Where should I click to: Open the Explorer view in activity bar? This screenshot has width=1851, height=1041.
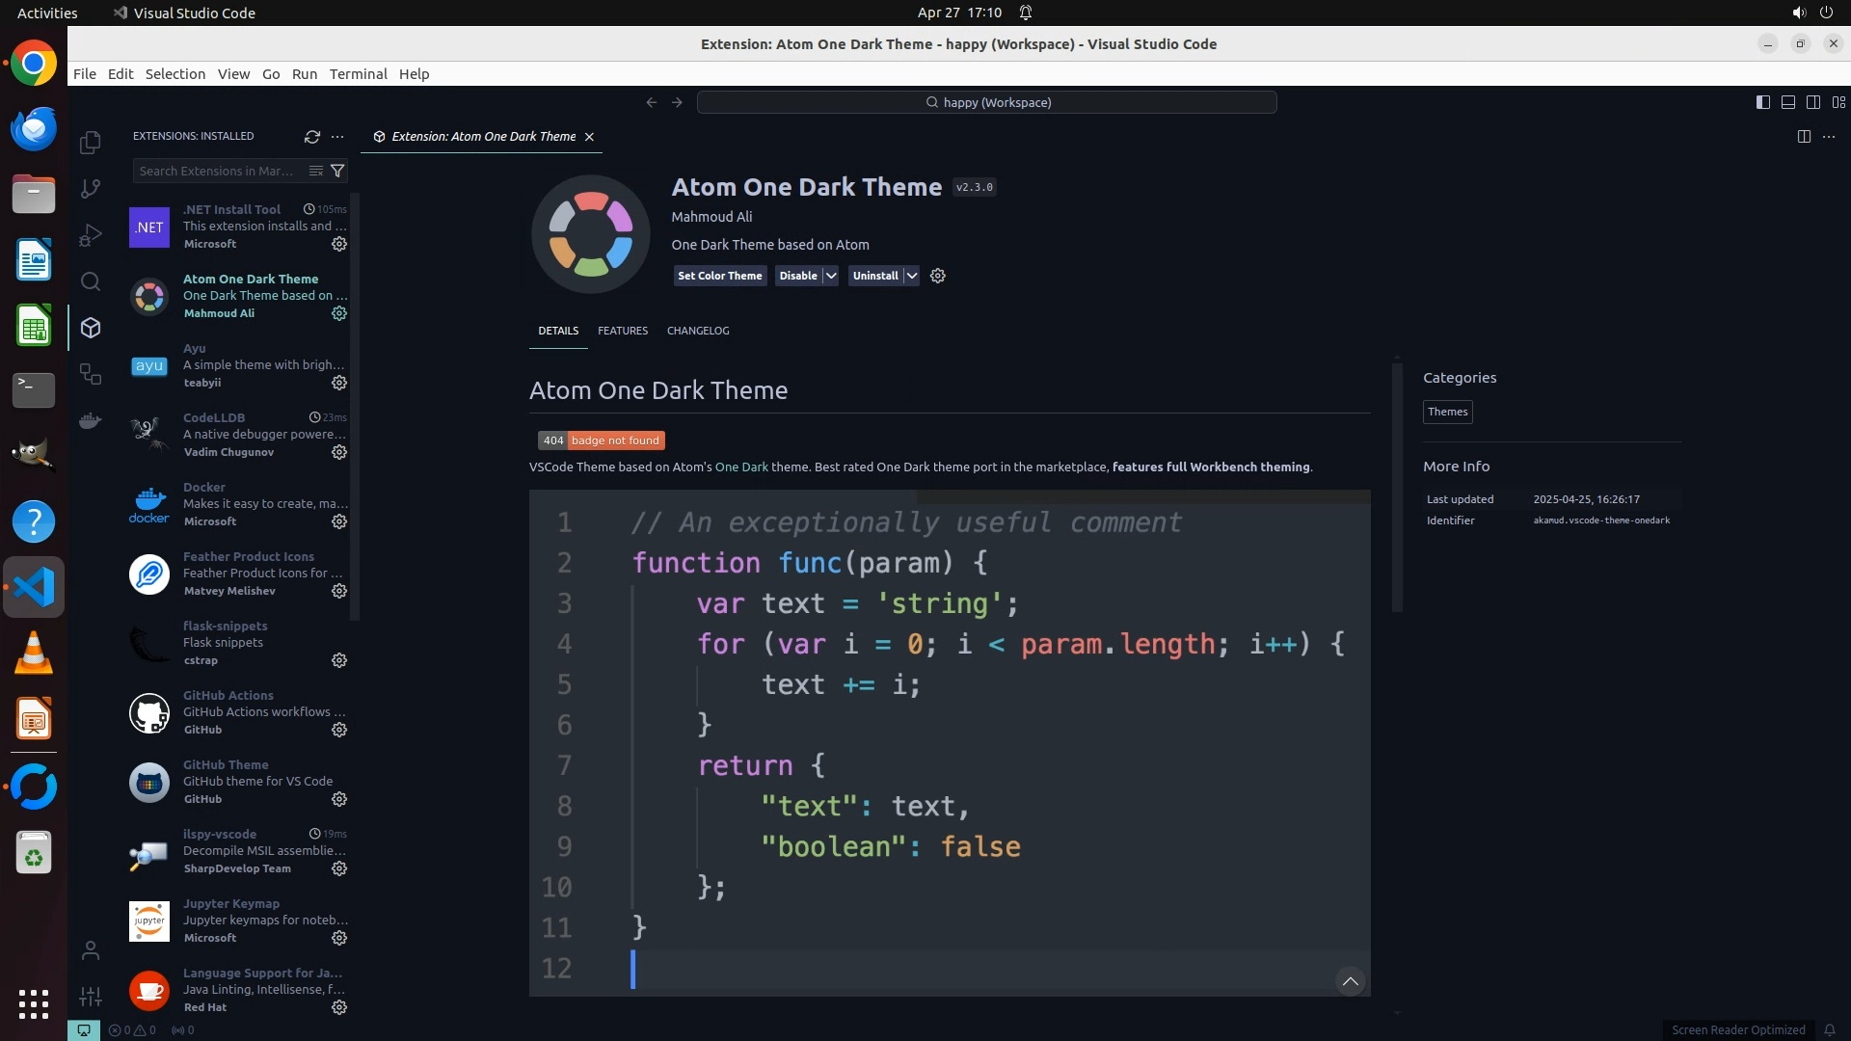tap(91, 143)
